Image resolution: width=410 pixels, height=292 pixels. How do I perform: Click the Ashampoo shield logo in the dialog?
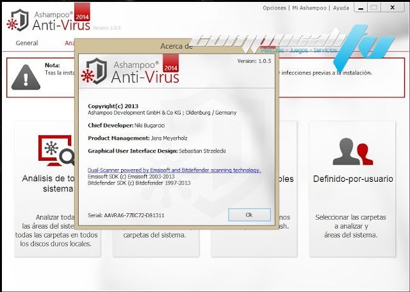[94, 71]
